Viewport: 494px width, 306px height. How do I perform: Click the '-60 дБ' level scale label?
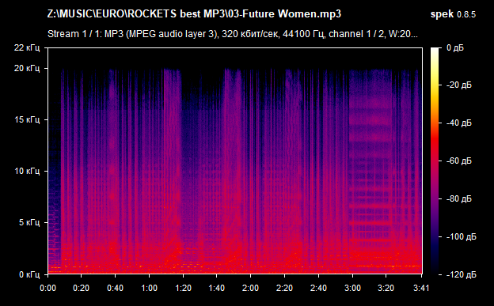(459, 161)
